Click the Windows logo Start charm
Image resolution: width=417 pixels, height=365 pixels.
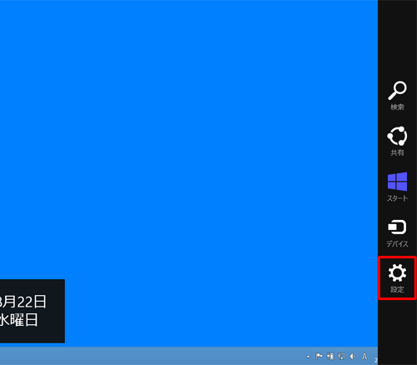coord(397,182)
